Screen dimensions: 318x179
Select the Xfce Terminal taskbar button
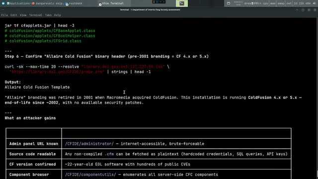tap(111, 3)
